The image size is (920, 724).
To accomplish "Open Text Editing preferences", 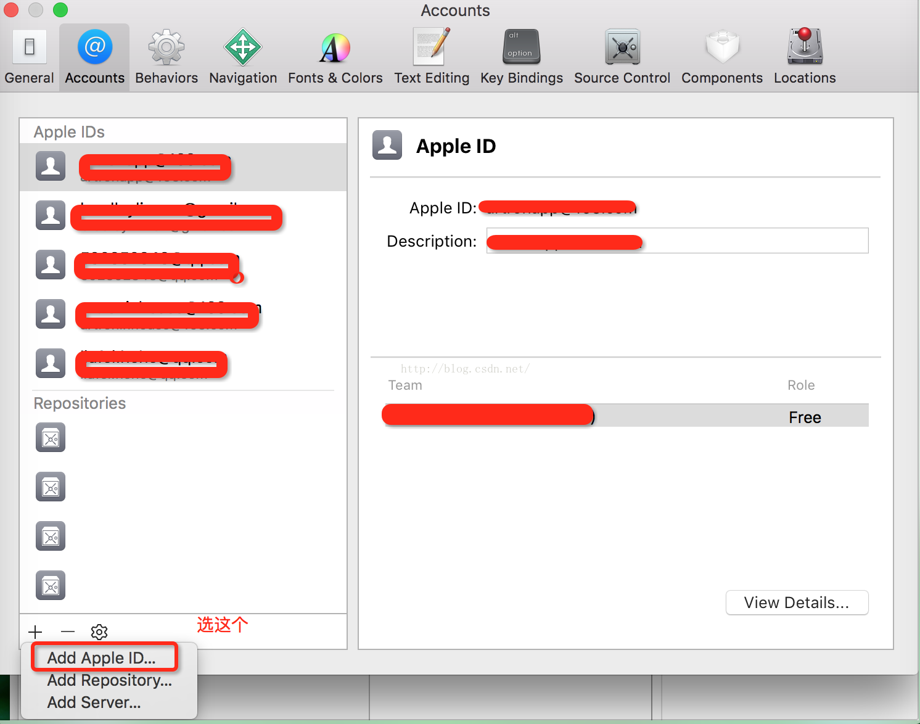I will (432, 57).
